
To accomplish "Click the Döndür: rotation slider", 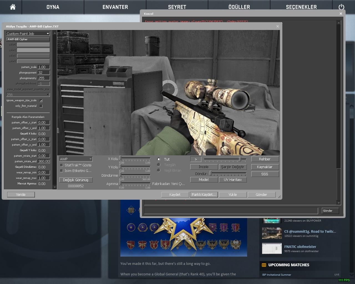I will coord(228,174).
